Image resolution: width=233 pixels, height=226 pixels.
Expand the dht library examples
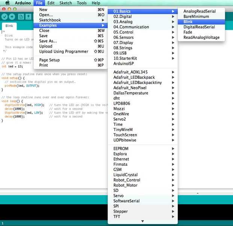[x=142, y=98]
